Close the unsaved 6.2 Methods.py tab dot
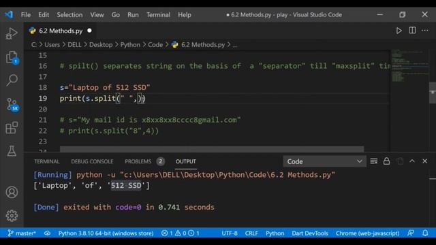436x245 pixels. [x=89, y=31]
